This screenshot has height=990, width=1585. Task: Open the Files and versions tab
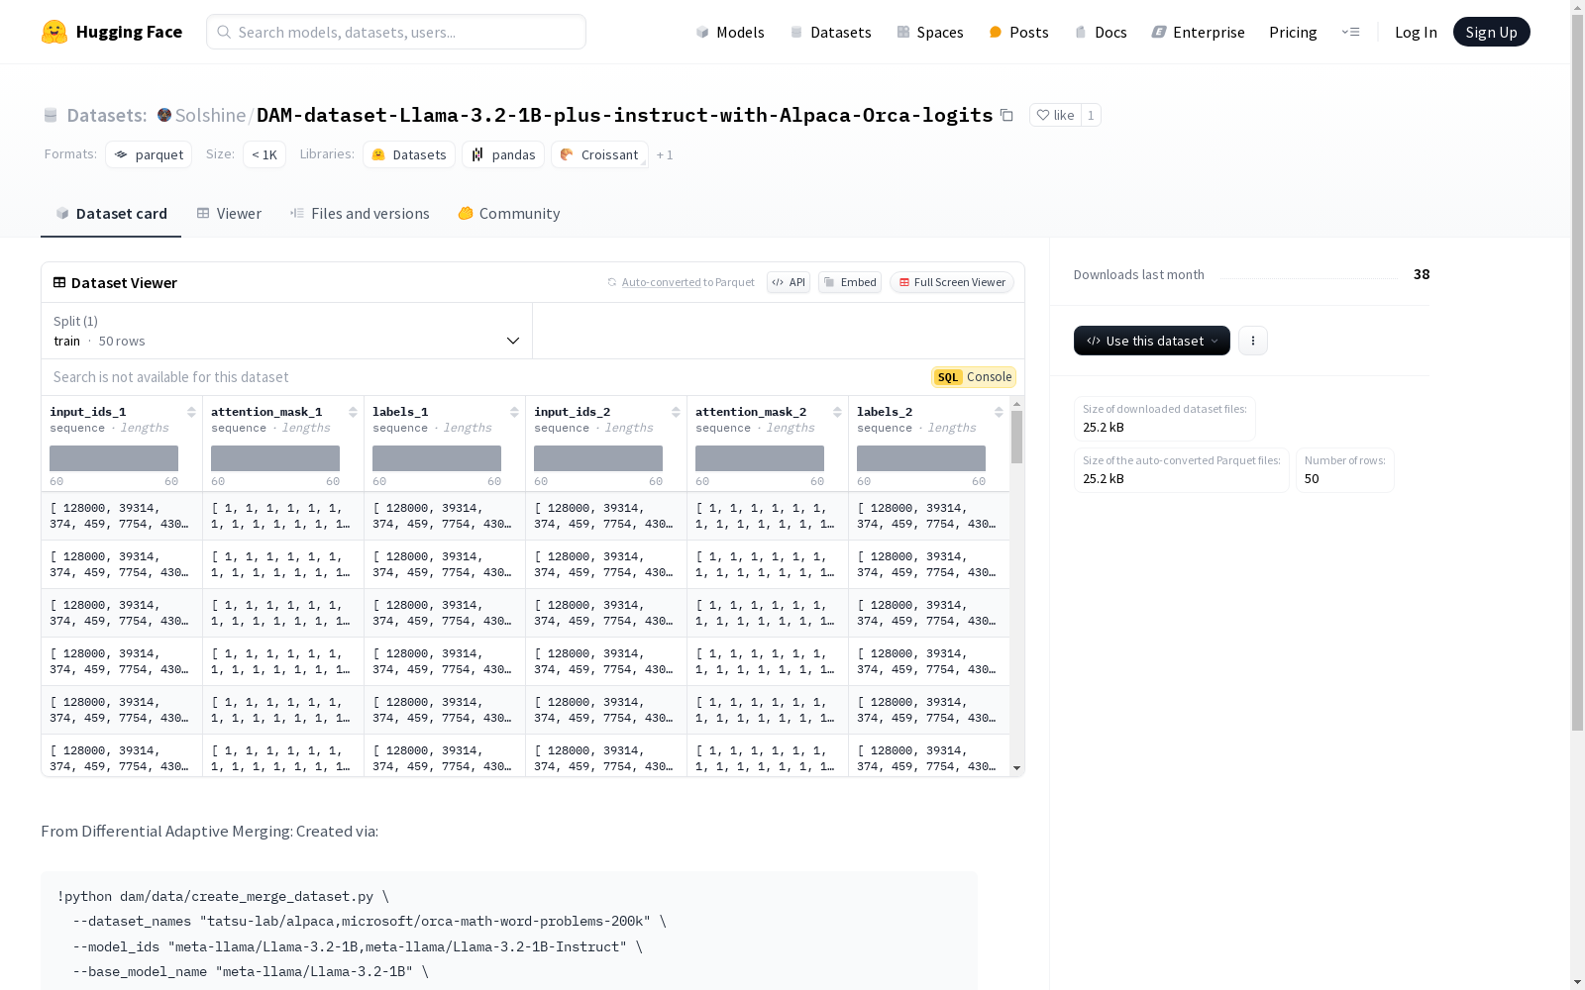(360, 214)
